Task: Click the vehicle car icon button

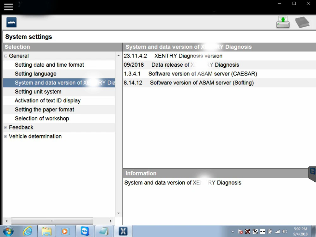Action: click(11, 22)
